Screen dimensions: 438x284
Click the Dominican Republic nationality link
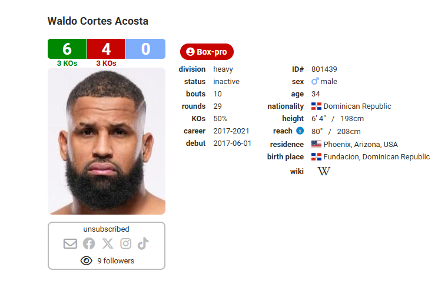coord(357,106)
